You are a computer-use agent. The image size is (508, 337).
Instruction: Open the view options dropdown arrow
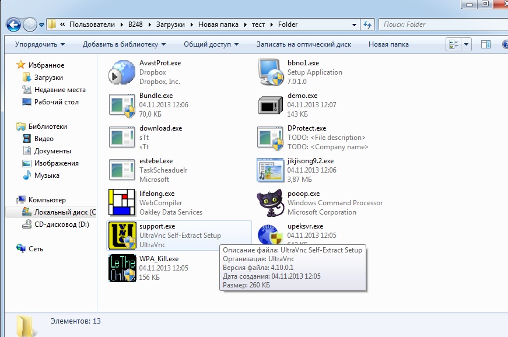click(467, 44)
